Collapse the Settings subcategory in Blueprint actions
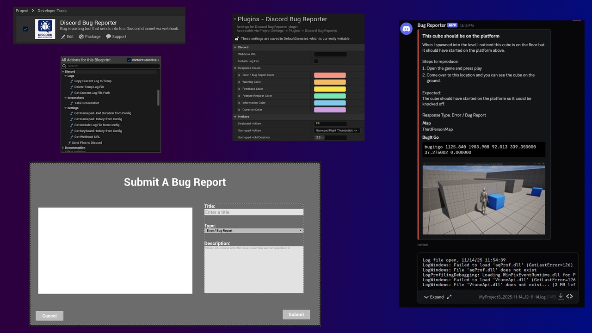The width and height of the screenshot is (592, 333). [66, 108]
